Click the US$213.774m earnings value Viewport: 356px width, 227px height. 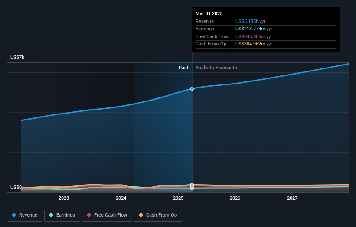[250, 29]
